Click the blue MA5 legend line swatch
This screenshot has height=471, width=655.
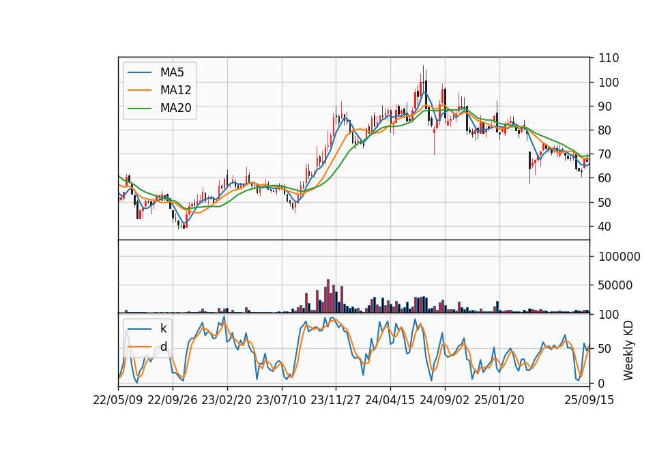(139, 72)
